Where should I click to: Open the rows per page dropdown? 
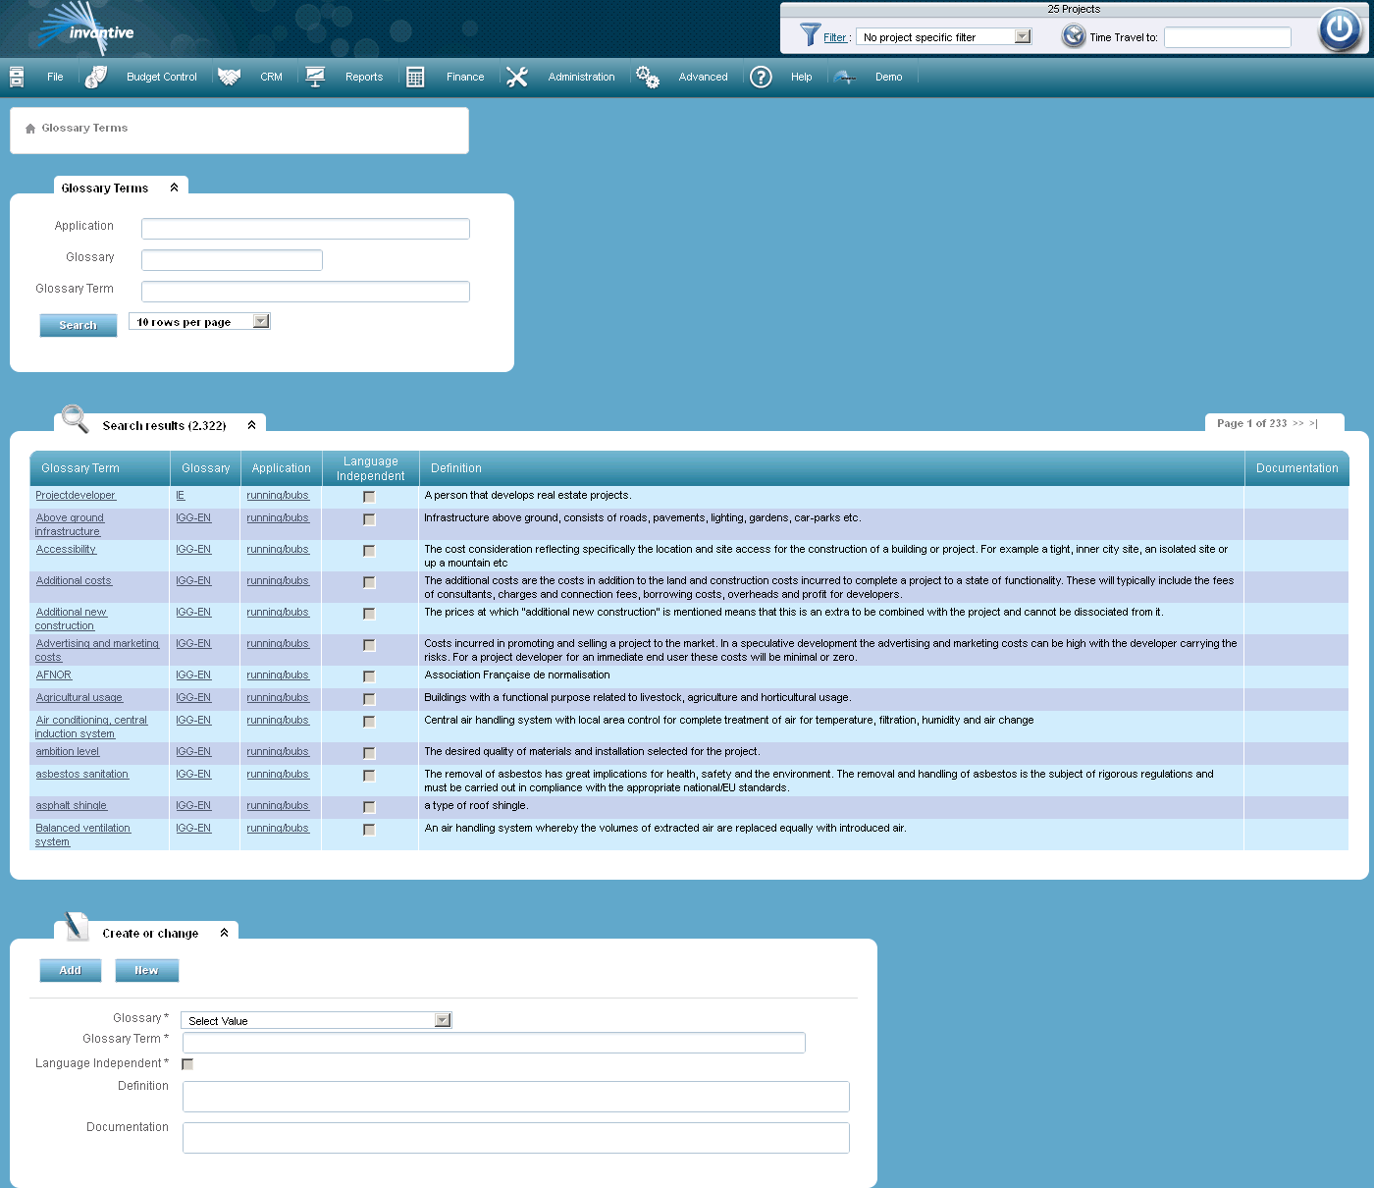click(261, 321)
